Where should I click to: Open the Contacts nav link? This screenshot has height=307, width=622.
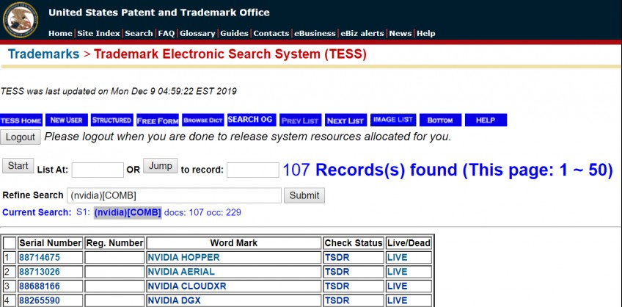coord(271,34)
